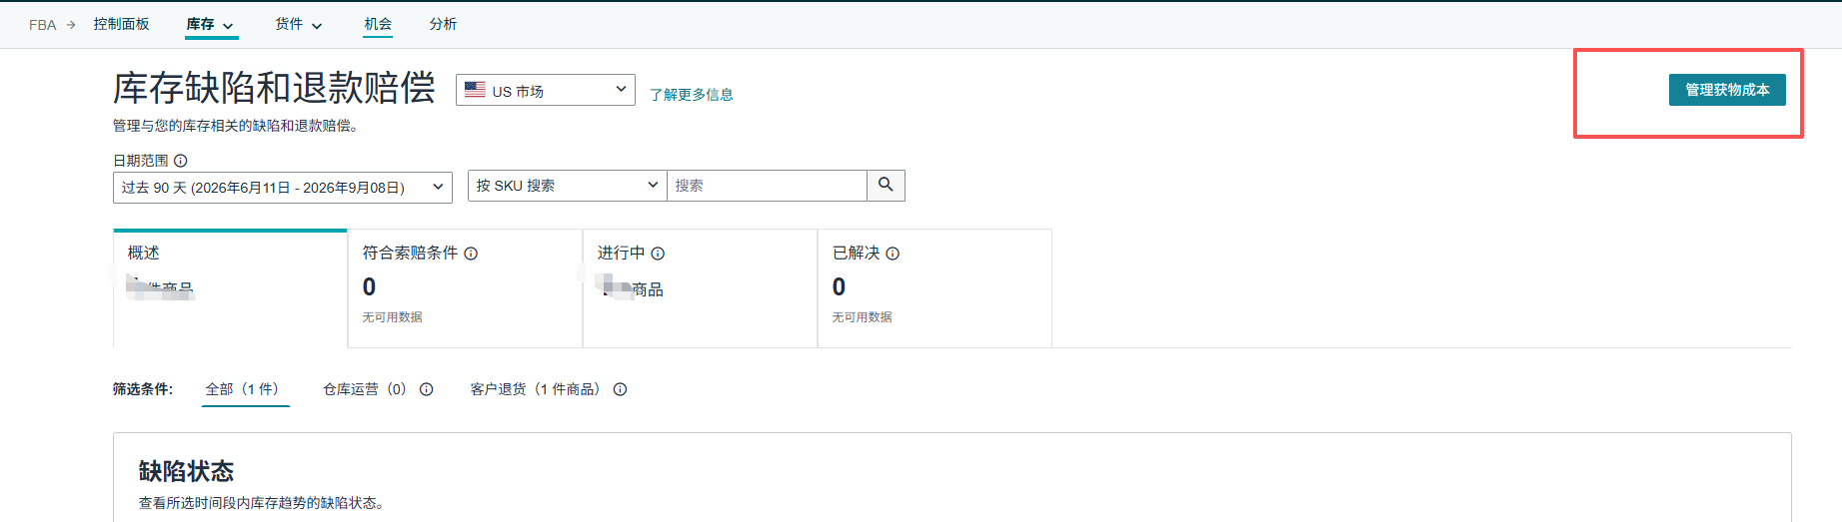Open the 机会 nav item

378,24
